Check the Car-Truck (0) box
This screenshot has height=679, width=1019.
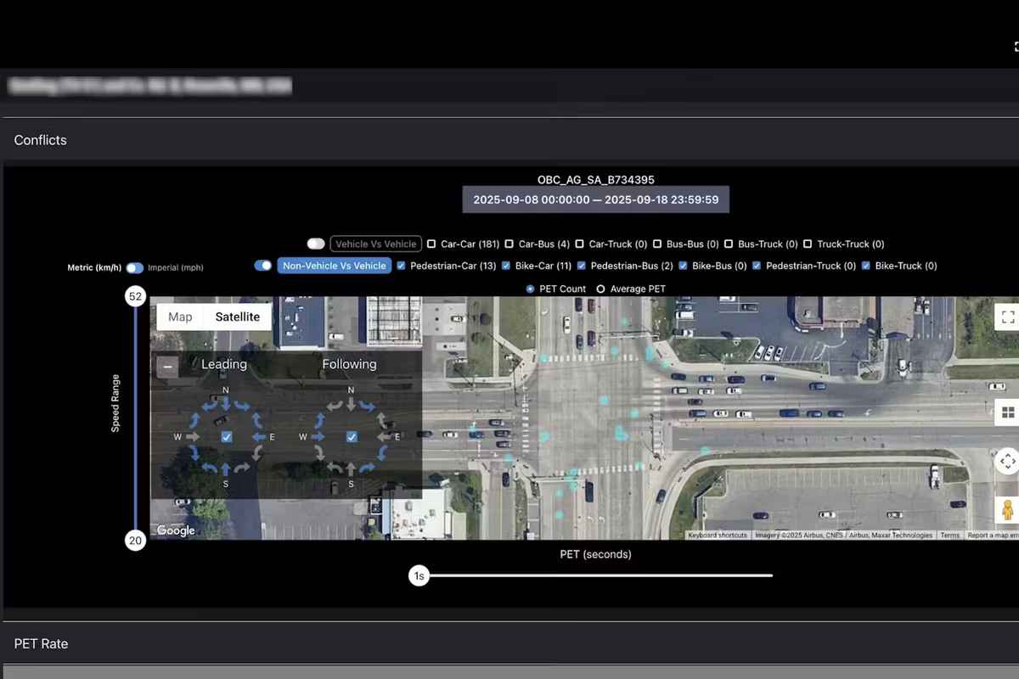click(x=579, y=244)
